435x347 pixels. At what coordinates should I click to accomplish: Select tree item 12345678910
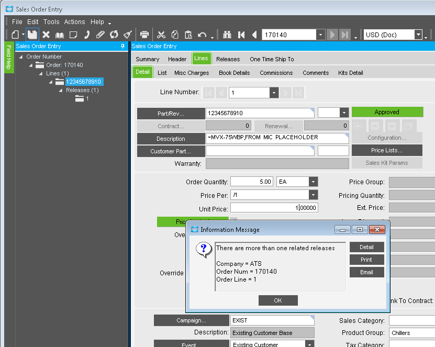point(84,82)
